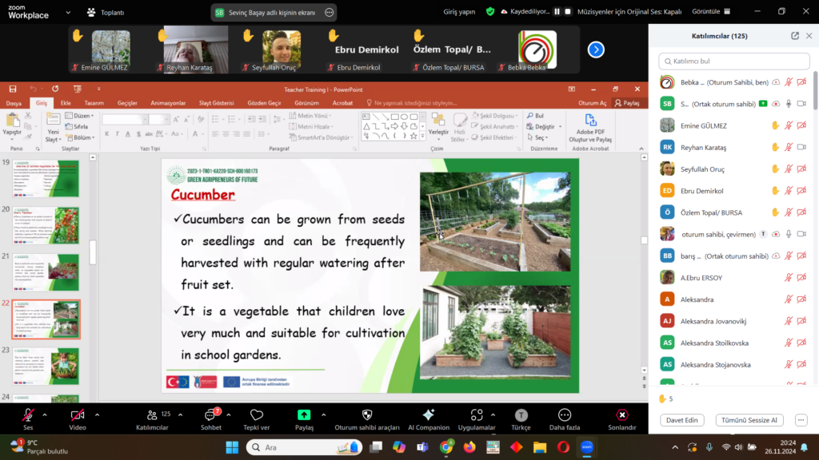Click Tümünü Sessize Al button

[749, 420]
